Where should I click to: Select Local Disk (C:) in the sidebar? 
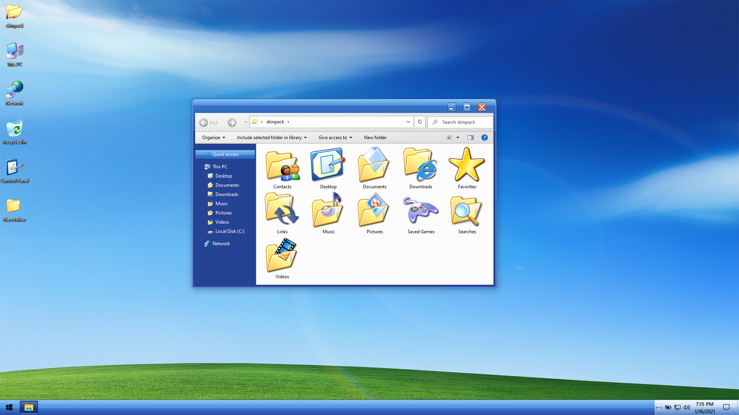click(x=229, y=231)
